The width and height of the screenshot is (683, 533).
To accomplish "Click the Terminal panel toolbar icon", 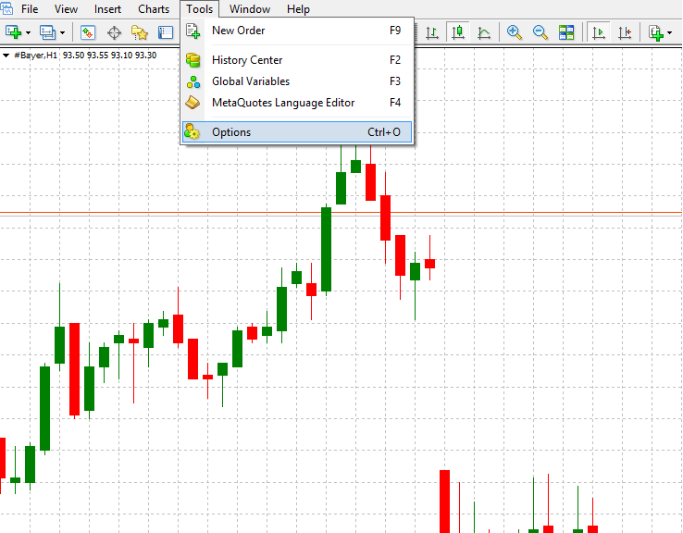I will [166, 33].
